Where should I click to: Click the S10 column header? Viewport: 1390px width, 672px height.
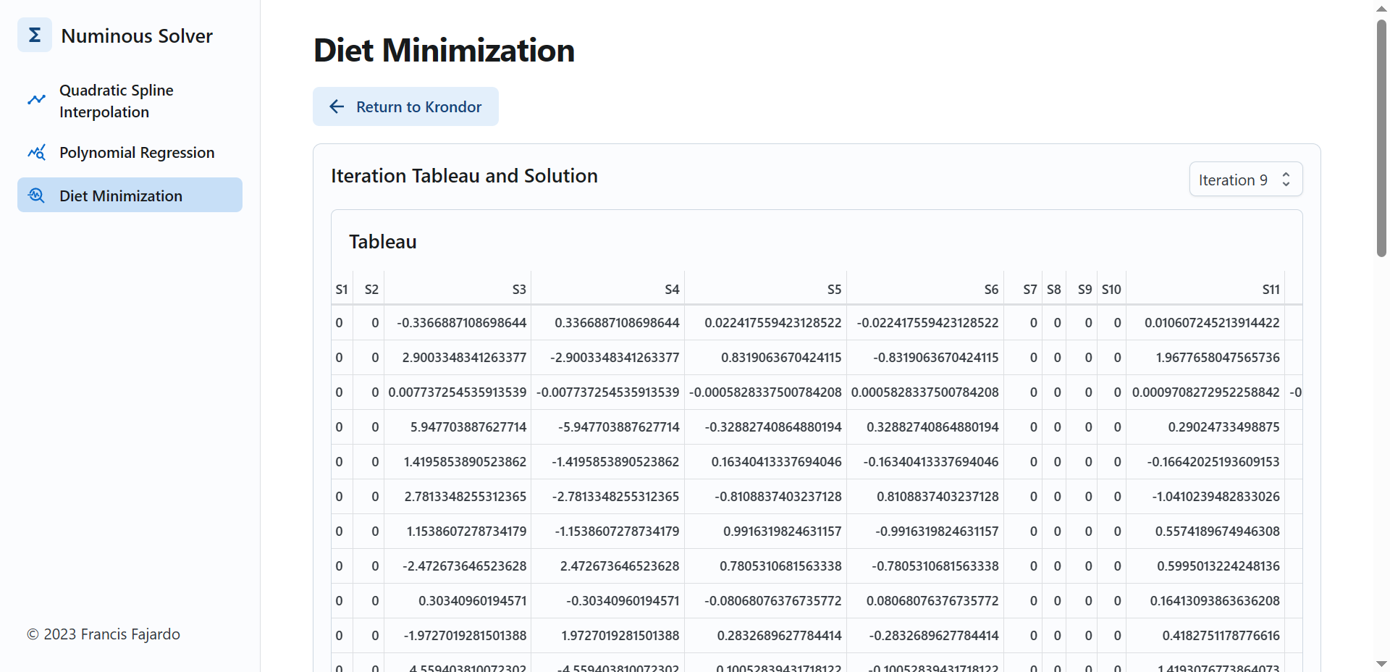click(1111, 289)
